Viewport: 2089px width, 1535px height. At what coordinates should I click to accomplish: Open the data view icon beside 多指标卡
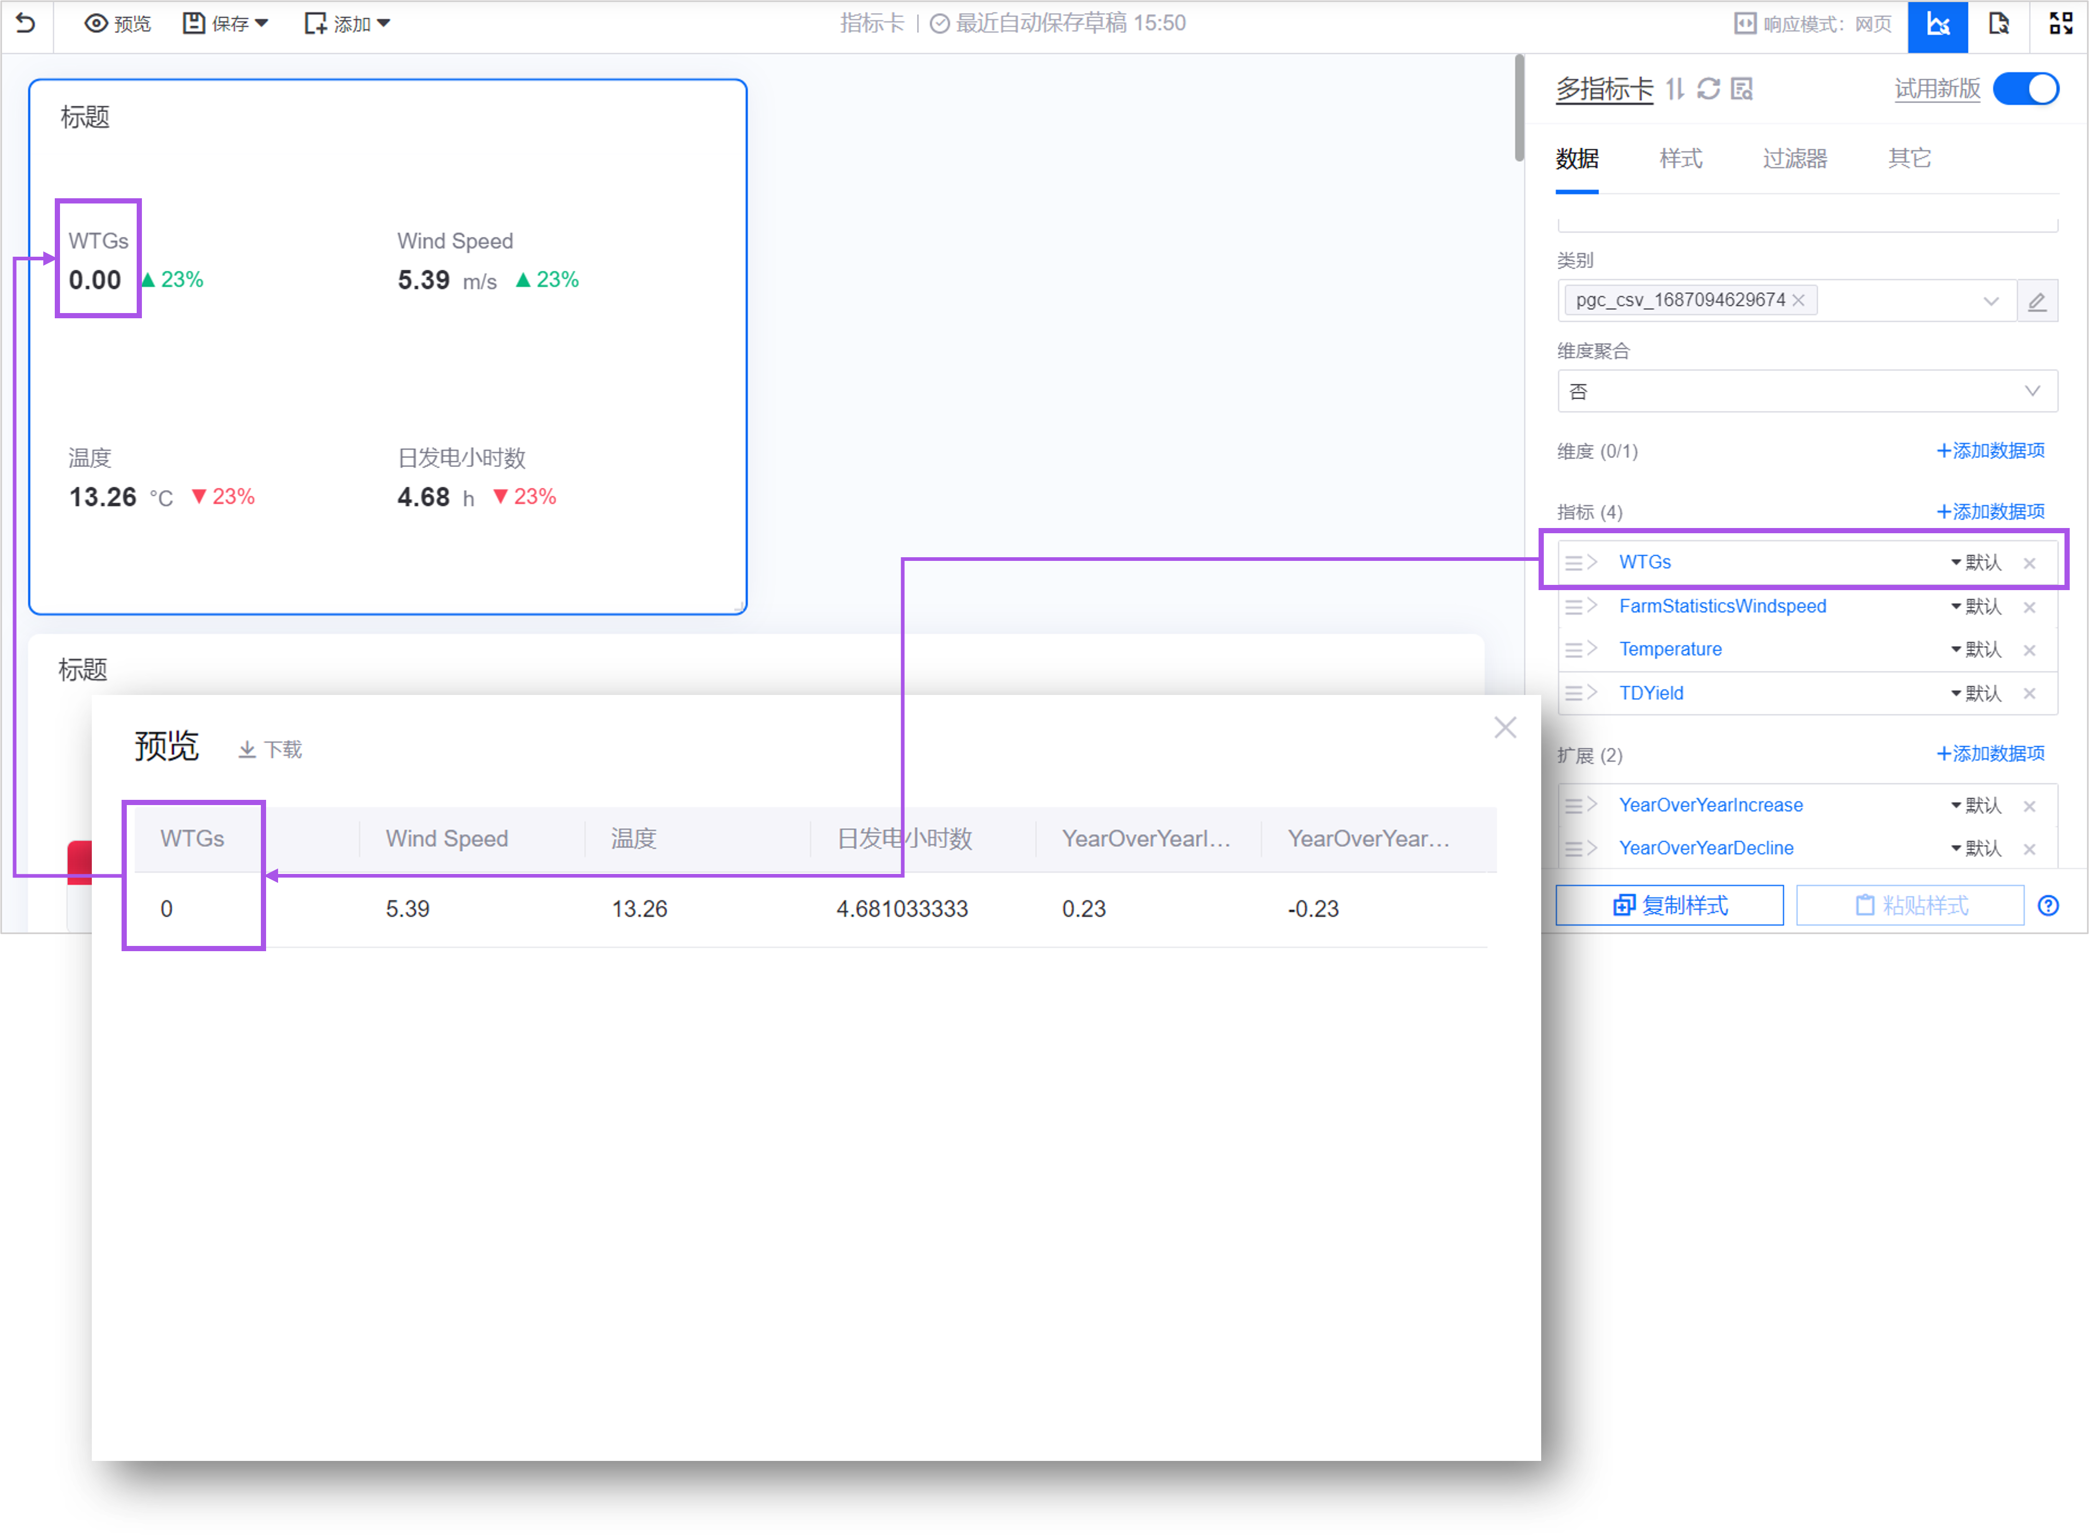coord(1743,89)
